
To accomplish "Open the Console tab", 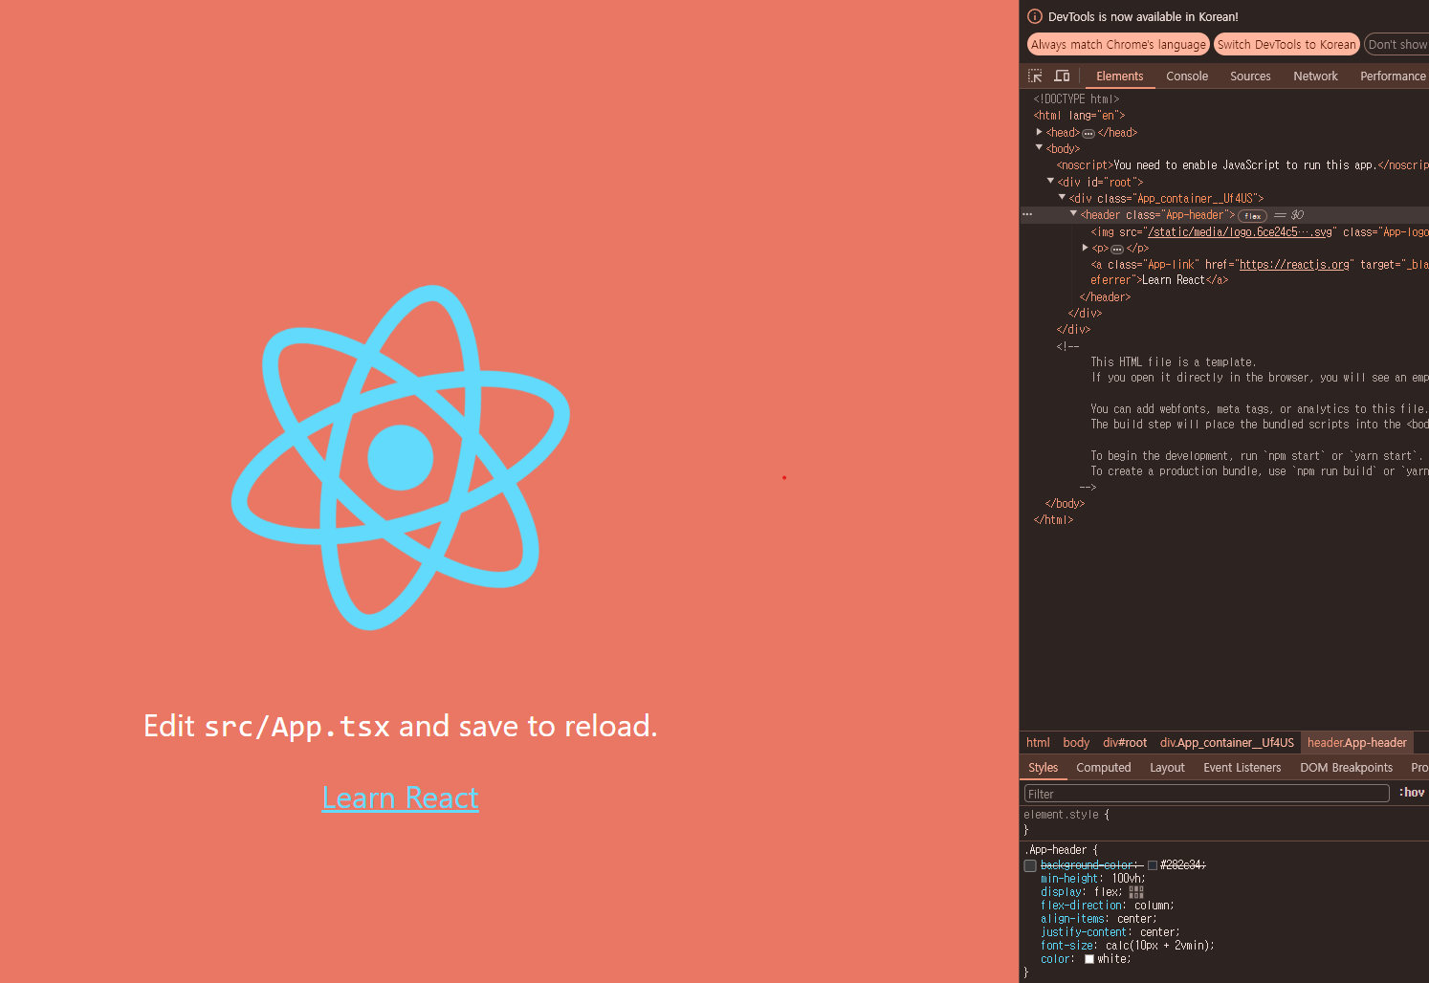I will 1187,76.
